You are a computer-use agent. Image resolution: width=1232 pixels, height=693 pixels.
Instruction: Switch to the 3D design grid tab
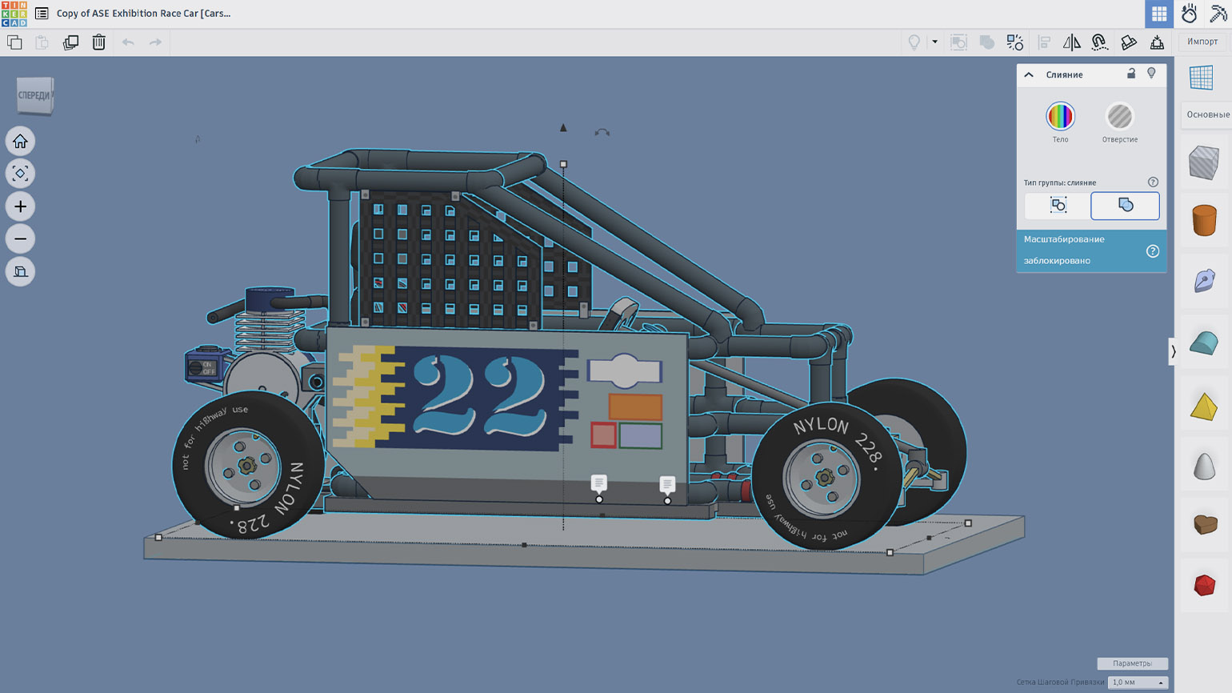point(1158,14)
